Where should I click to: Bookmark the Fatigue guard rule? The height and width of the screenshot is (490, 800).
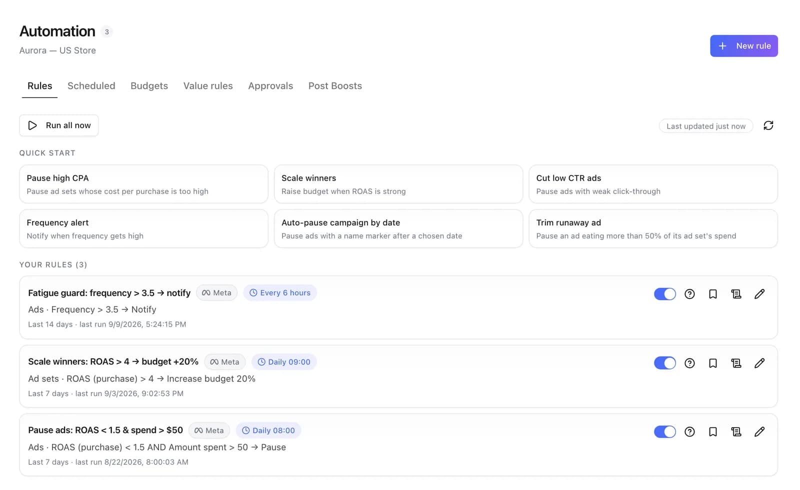click(x=713, y=294)
